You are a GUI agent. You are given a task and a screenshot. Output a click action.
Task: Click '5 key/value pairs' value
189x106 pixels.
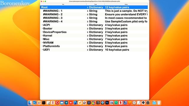point(116,43)
